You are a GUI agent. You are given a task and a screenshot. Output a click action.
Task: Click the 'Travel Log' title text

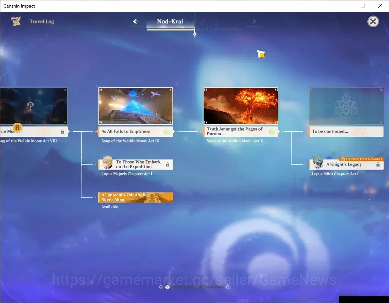42,22
